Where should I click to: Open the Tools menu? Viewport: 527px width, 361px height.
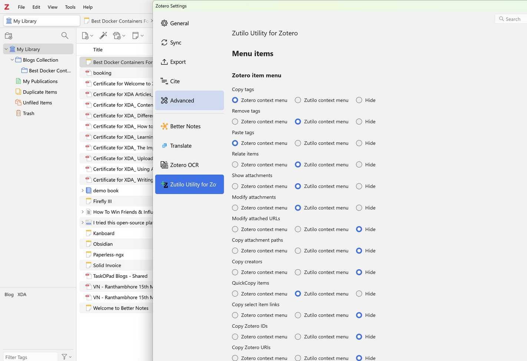point(70,7)
